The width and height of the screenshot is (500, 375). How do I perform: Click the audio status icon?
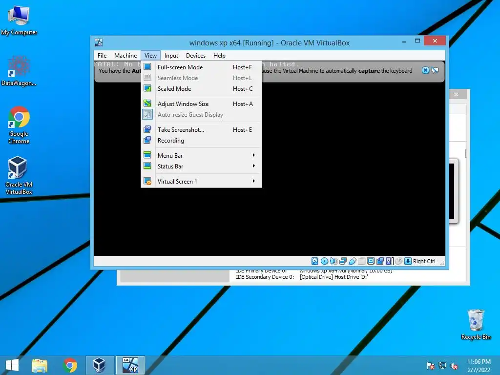[333, 261]
